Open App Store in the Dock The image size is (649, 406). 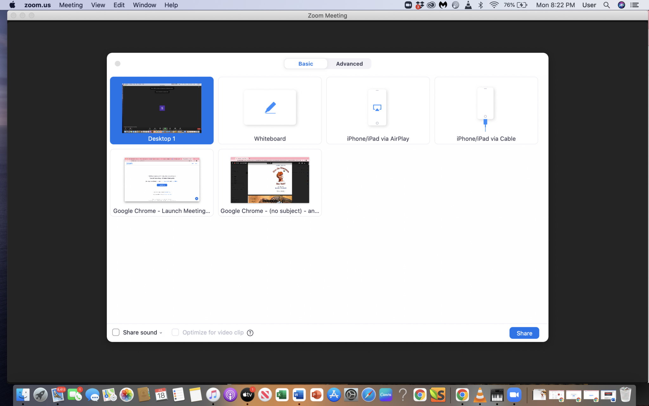point(334,395)
